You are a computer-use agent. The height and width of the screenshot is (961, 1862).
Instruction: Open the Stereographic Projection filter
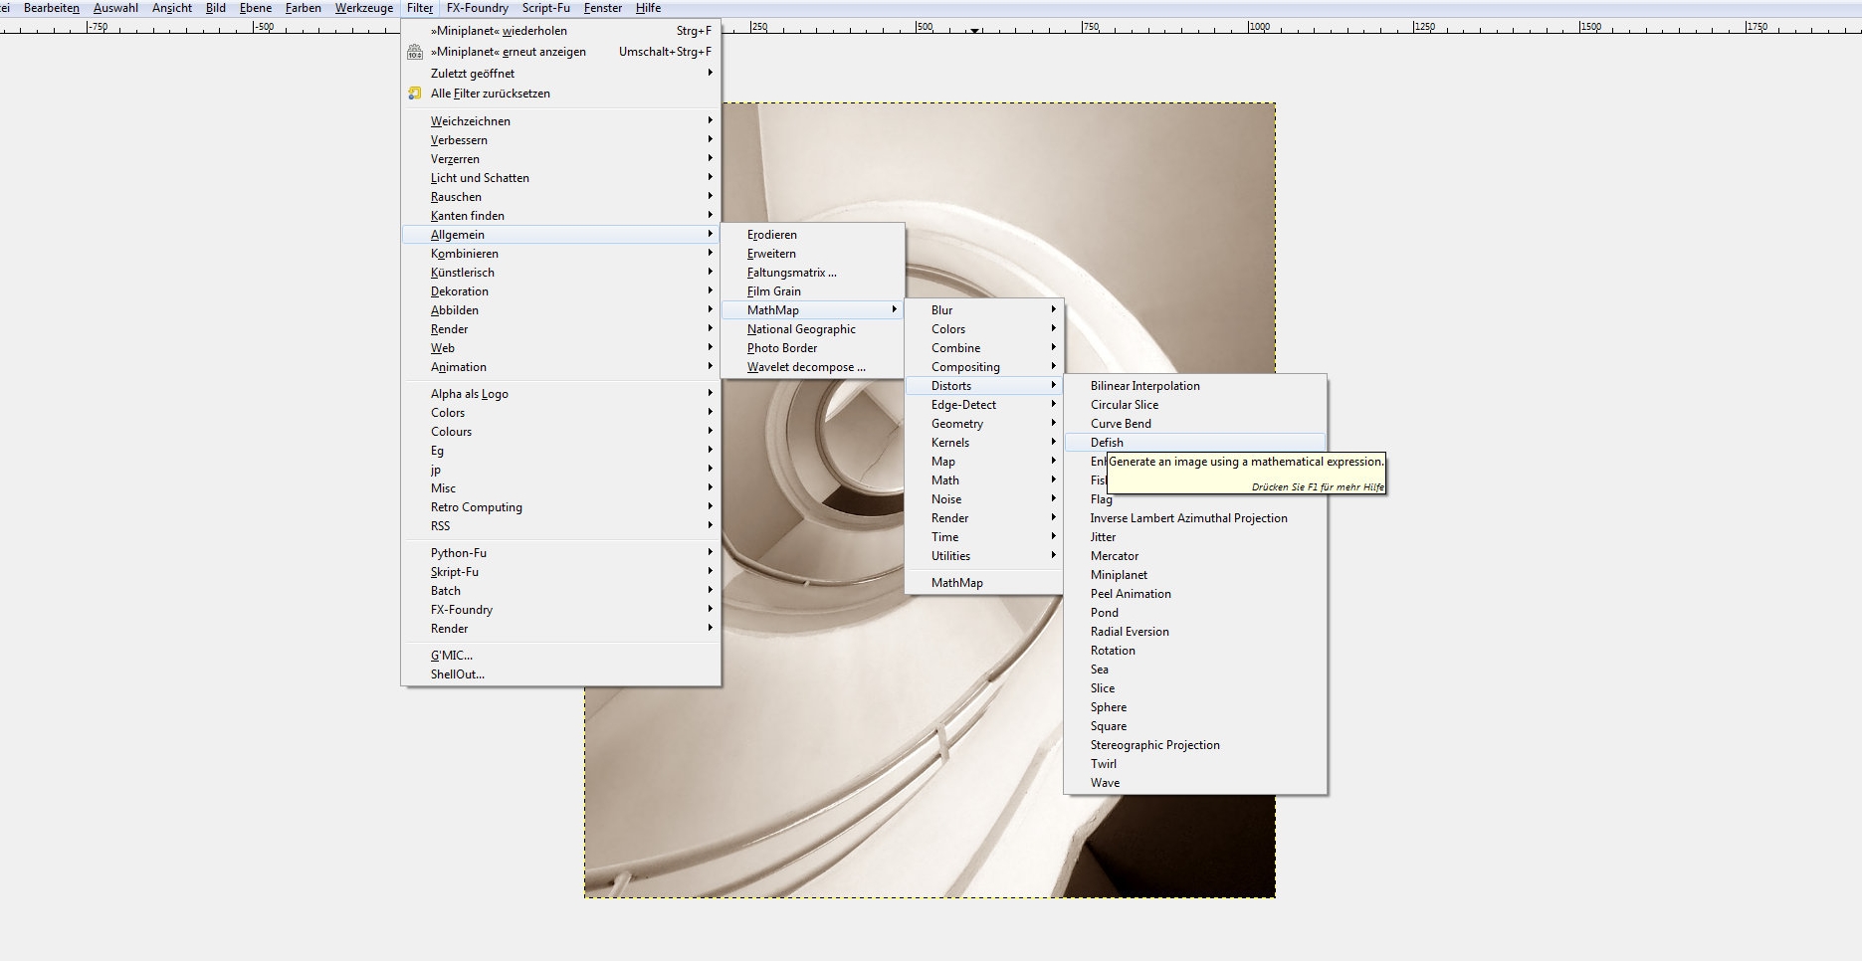click(x=1154, y=745)
